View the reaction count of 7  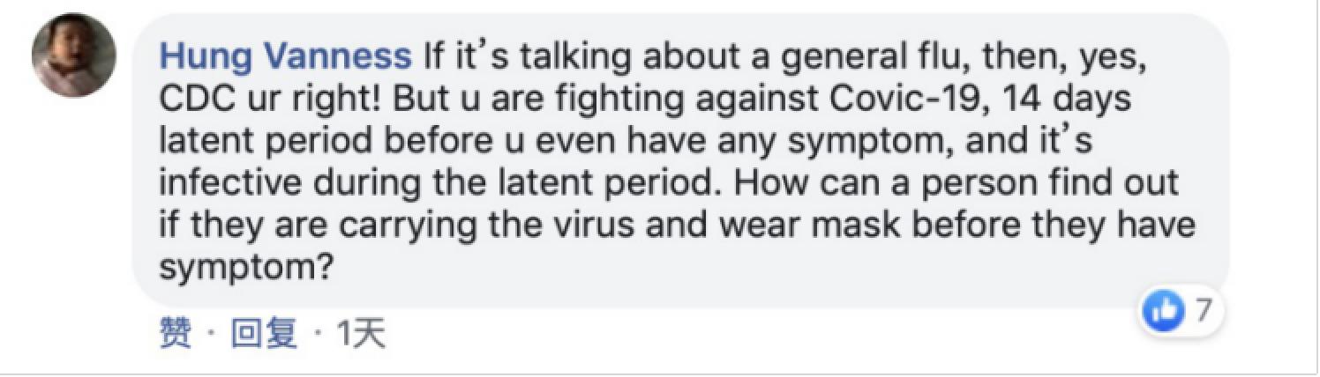(x=1201, y=310)
